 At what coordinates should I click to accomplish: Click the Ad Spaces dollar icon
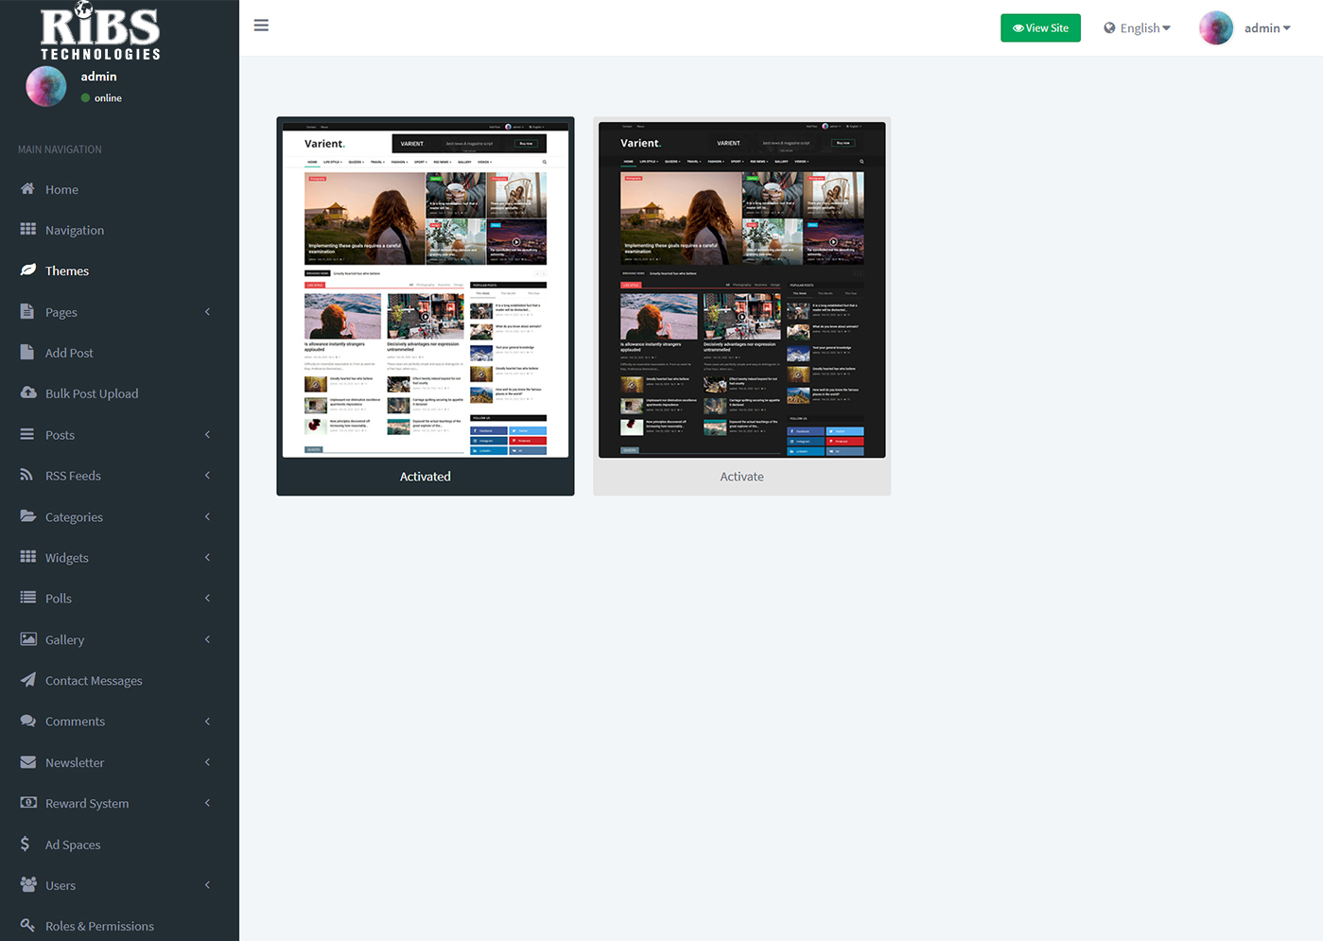click(x=26, y=845)
